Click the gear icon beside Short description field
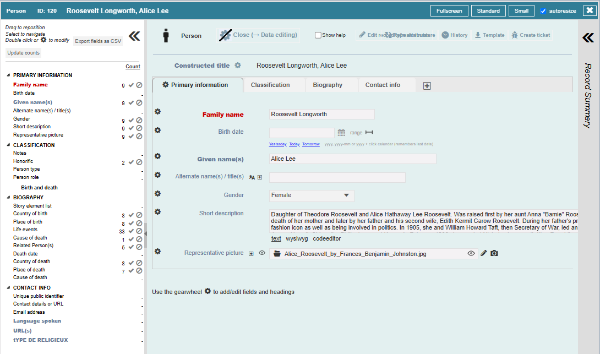Viewport: 600px width, 354px height. point(157,212)
